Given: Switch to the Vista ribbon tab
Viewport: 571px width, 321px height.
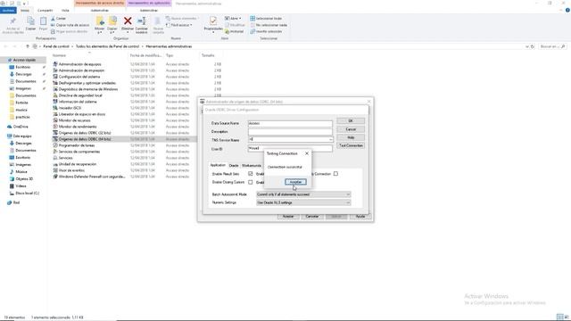Looking at the screenshot, I should (65, 10).
